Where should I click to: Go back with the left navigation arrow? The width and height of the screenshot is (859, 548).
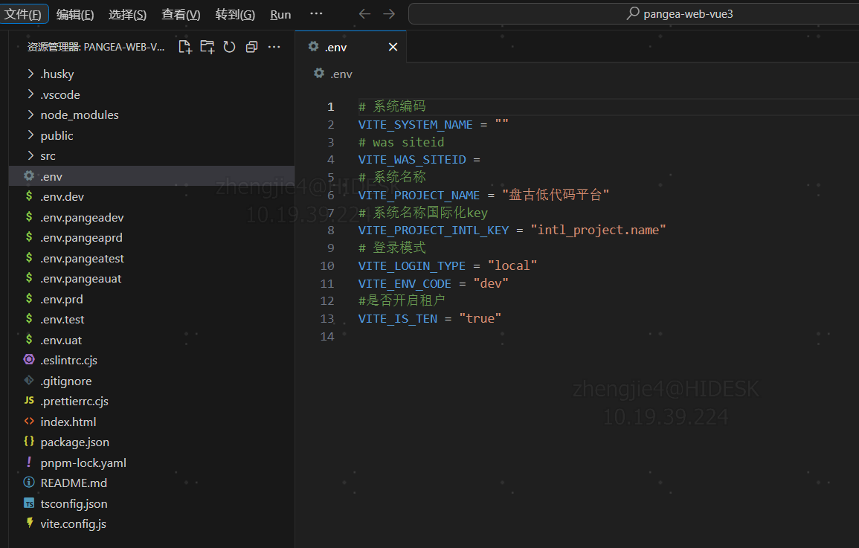click(x=364, y=13)
